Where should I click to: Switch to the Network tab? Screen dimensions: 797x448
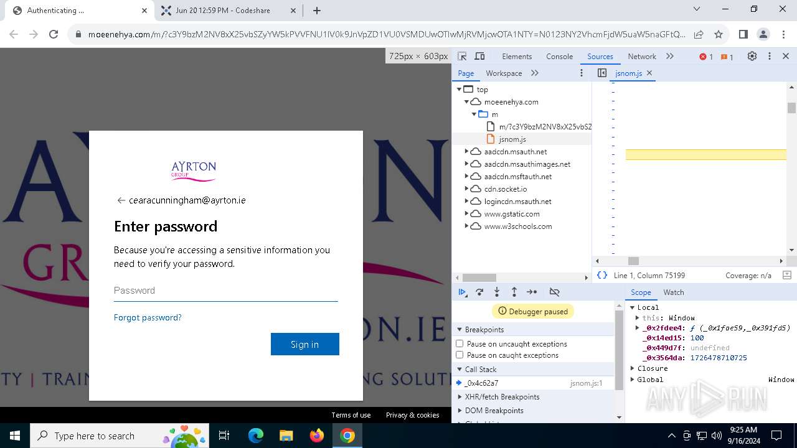click(642, 56)
